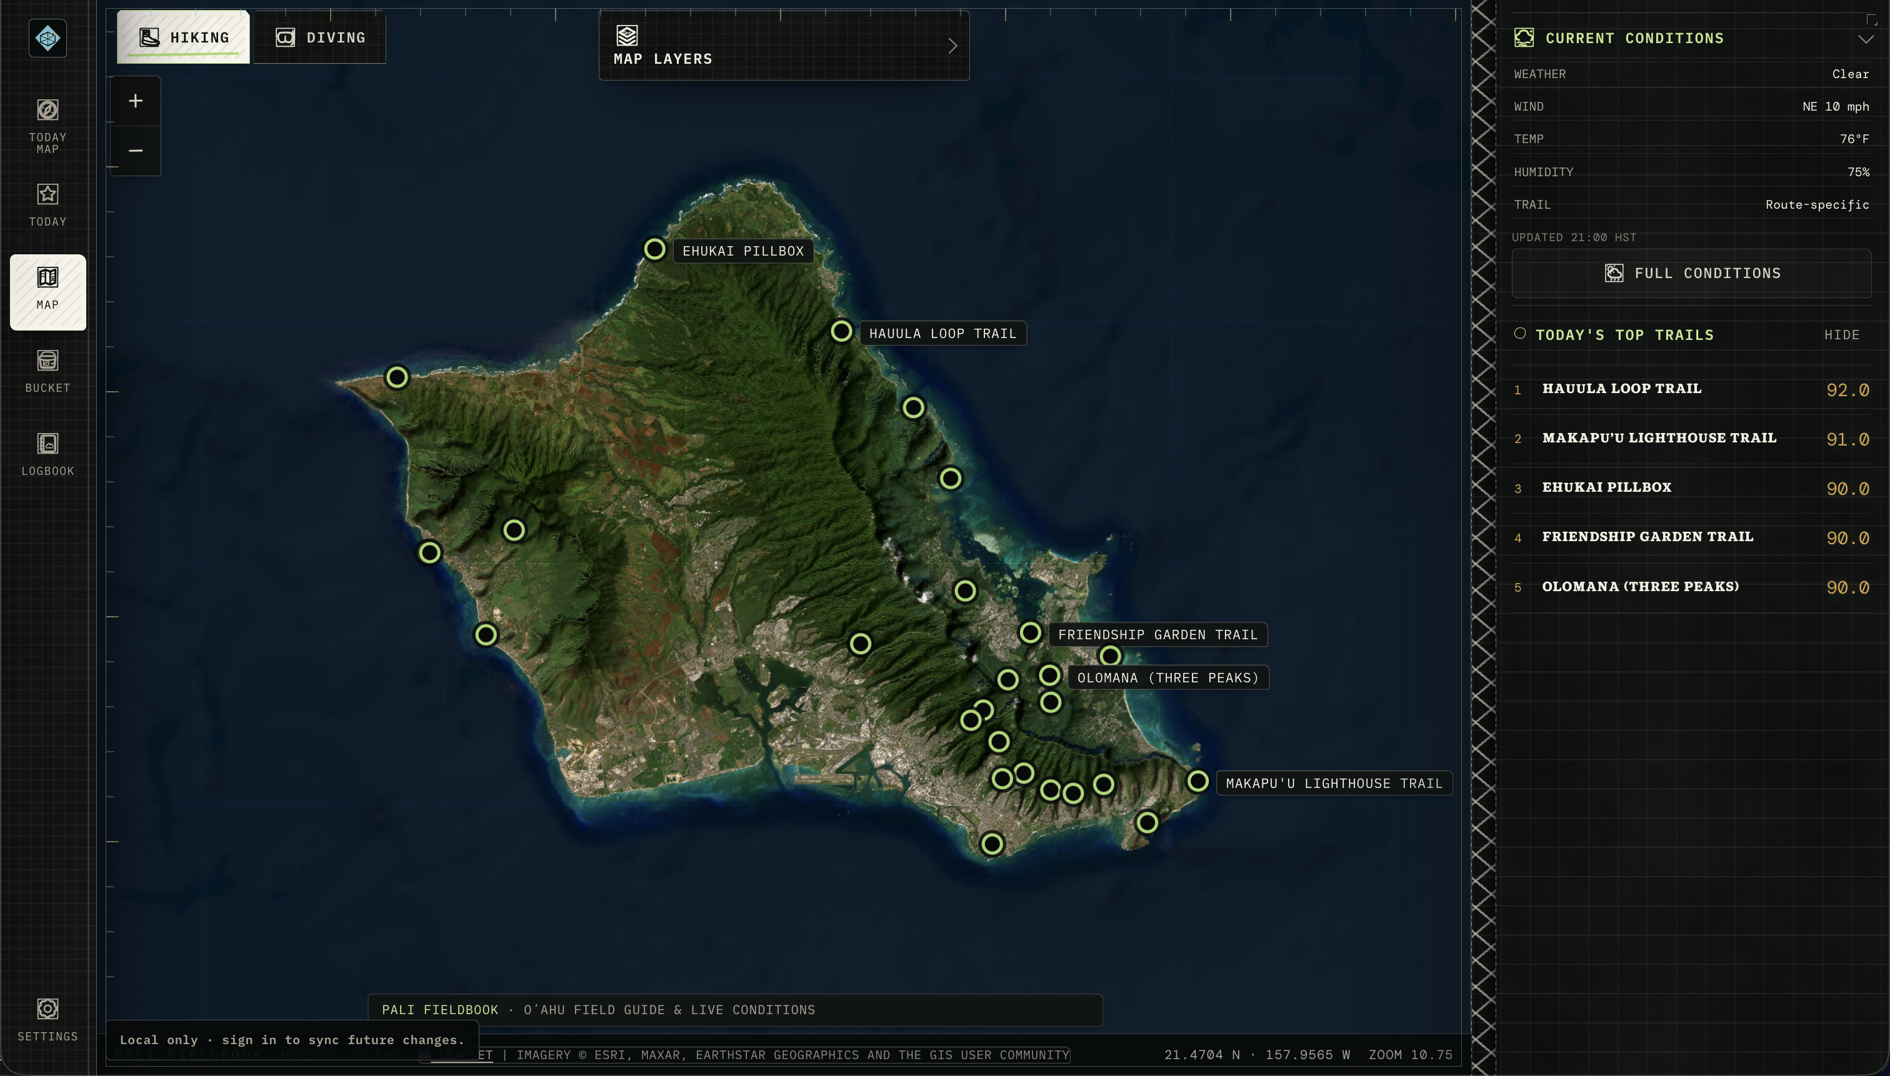Screen dimensions: 1890x1076
Task: Click the Pali Fieldbook logo icon
Action: [48, 39]
